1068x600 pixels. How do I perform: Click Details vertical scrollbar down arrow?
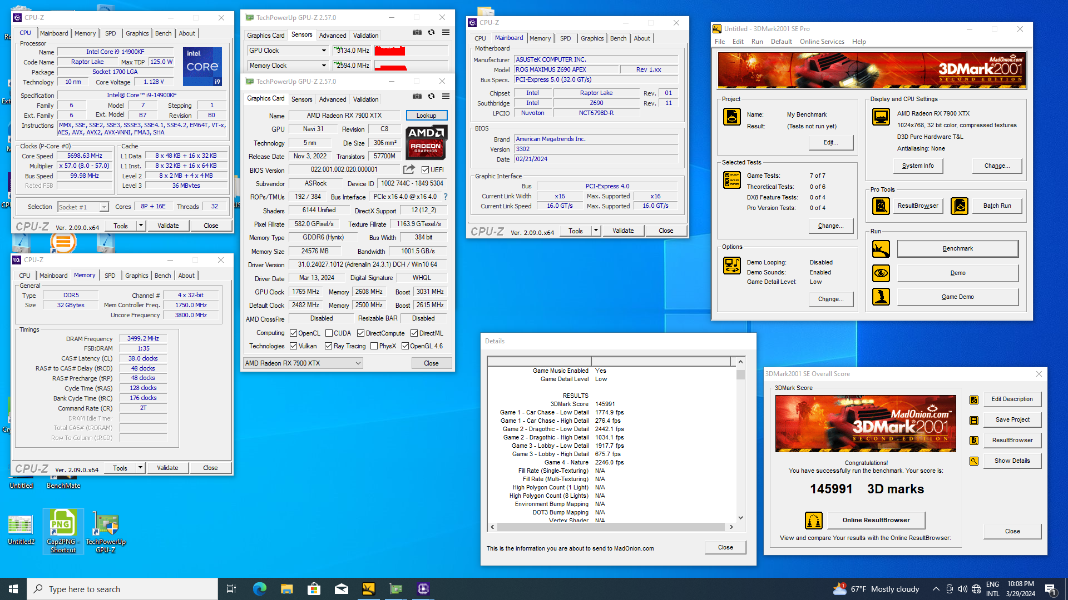(x=740, y=518)
